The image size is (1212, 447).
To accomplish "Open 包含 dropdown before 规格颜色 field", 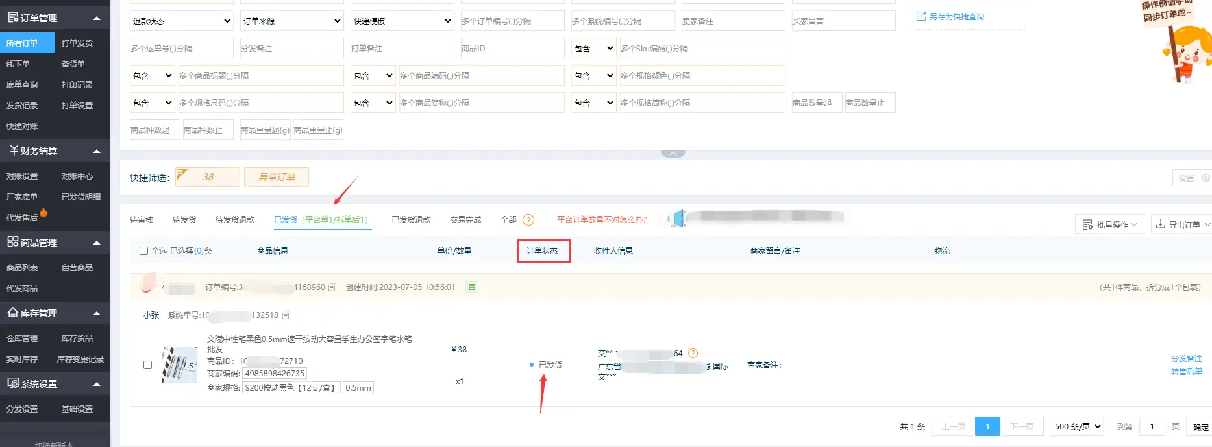I will (594, 75).
